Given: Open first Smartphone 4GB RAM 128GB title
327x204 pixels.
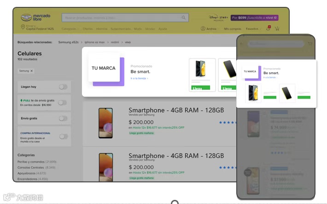Looking at the screenshot, I should click(x=176, y=110).
